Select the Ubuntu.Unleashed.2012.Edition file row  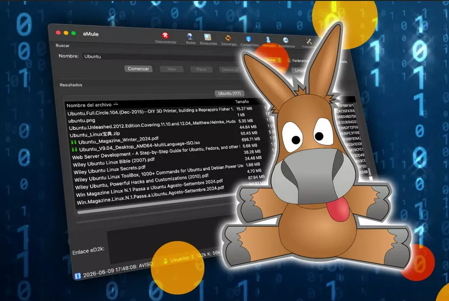[x=152, y=125]
